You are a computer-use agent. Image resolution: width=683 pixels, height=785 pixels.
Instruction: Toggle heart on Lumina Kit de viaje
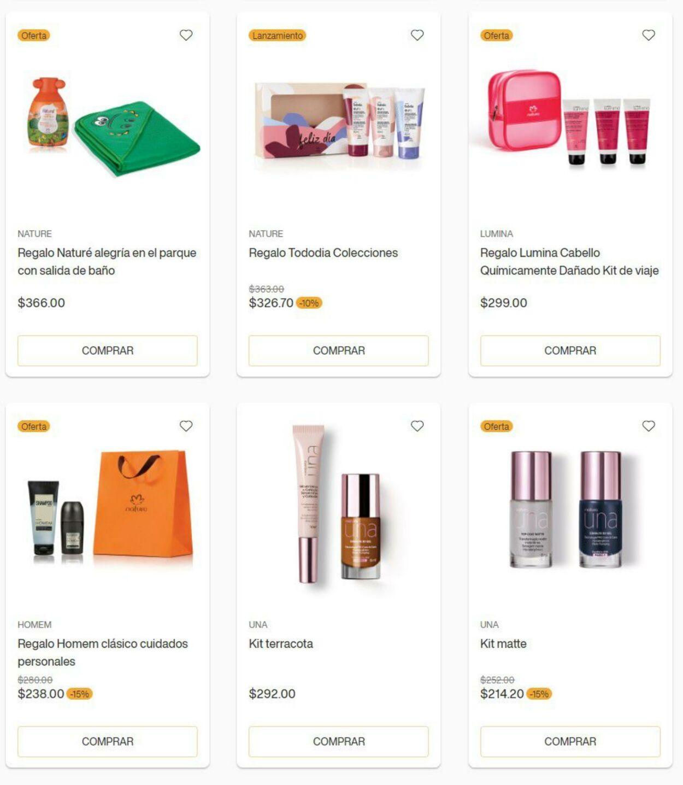click(648, 35)
